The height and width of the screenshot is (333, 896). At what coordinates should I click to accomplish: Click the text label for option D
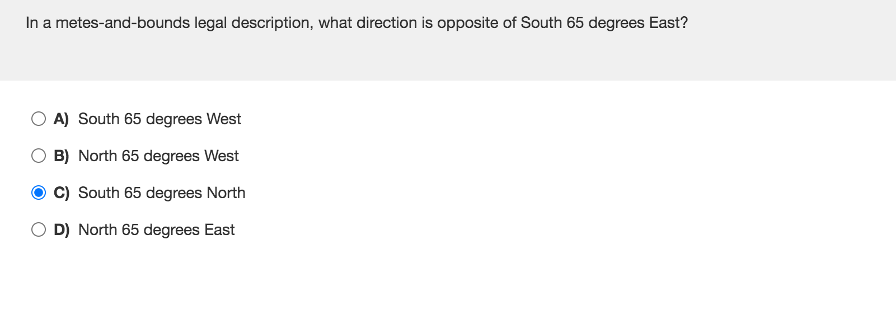156,229
